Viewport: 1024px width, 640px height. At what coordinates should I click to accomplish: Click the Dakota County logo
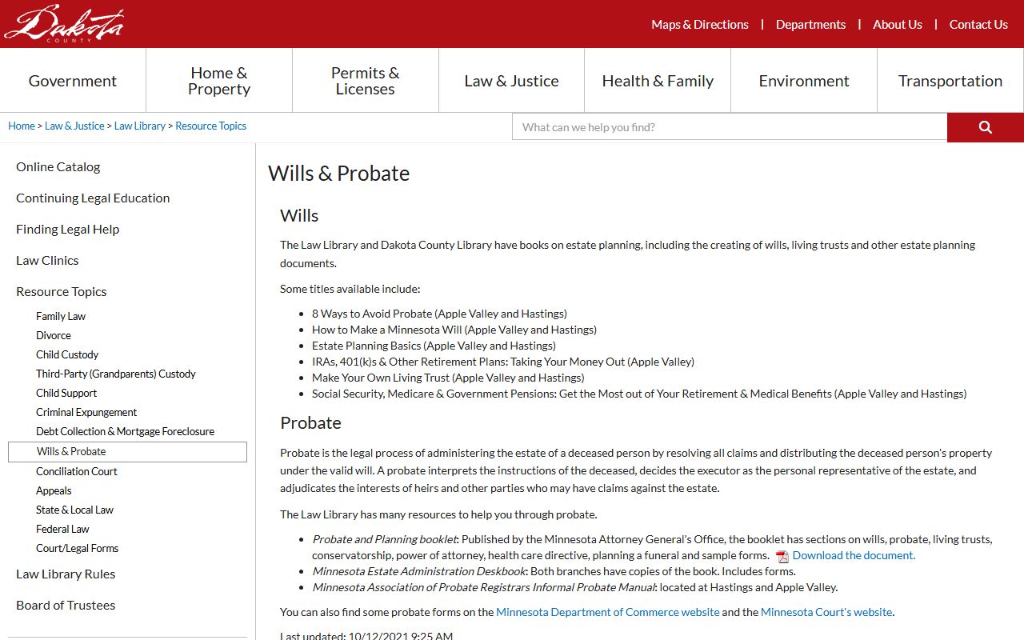[x=64, y=23]
